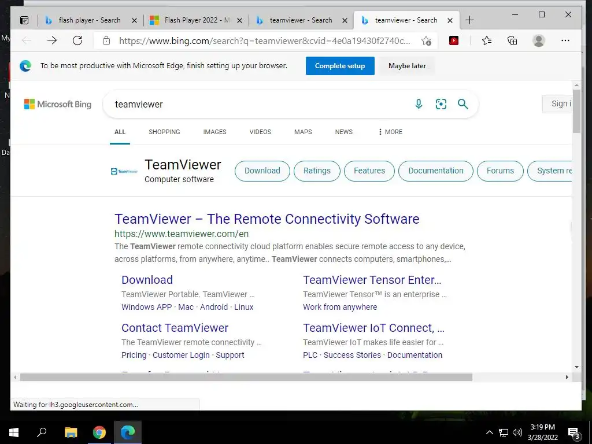Viewport: 592px width, 444px height.
Task: Open the red extension icon in toolbar
Action: pos(454,40)
